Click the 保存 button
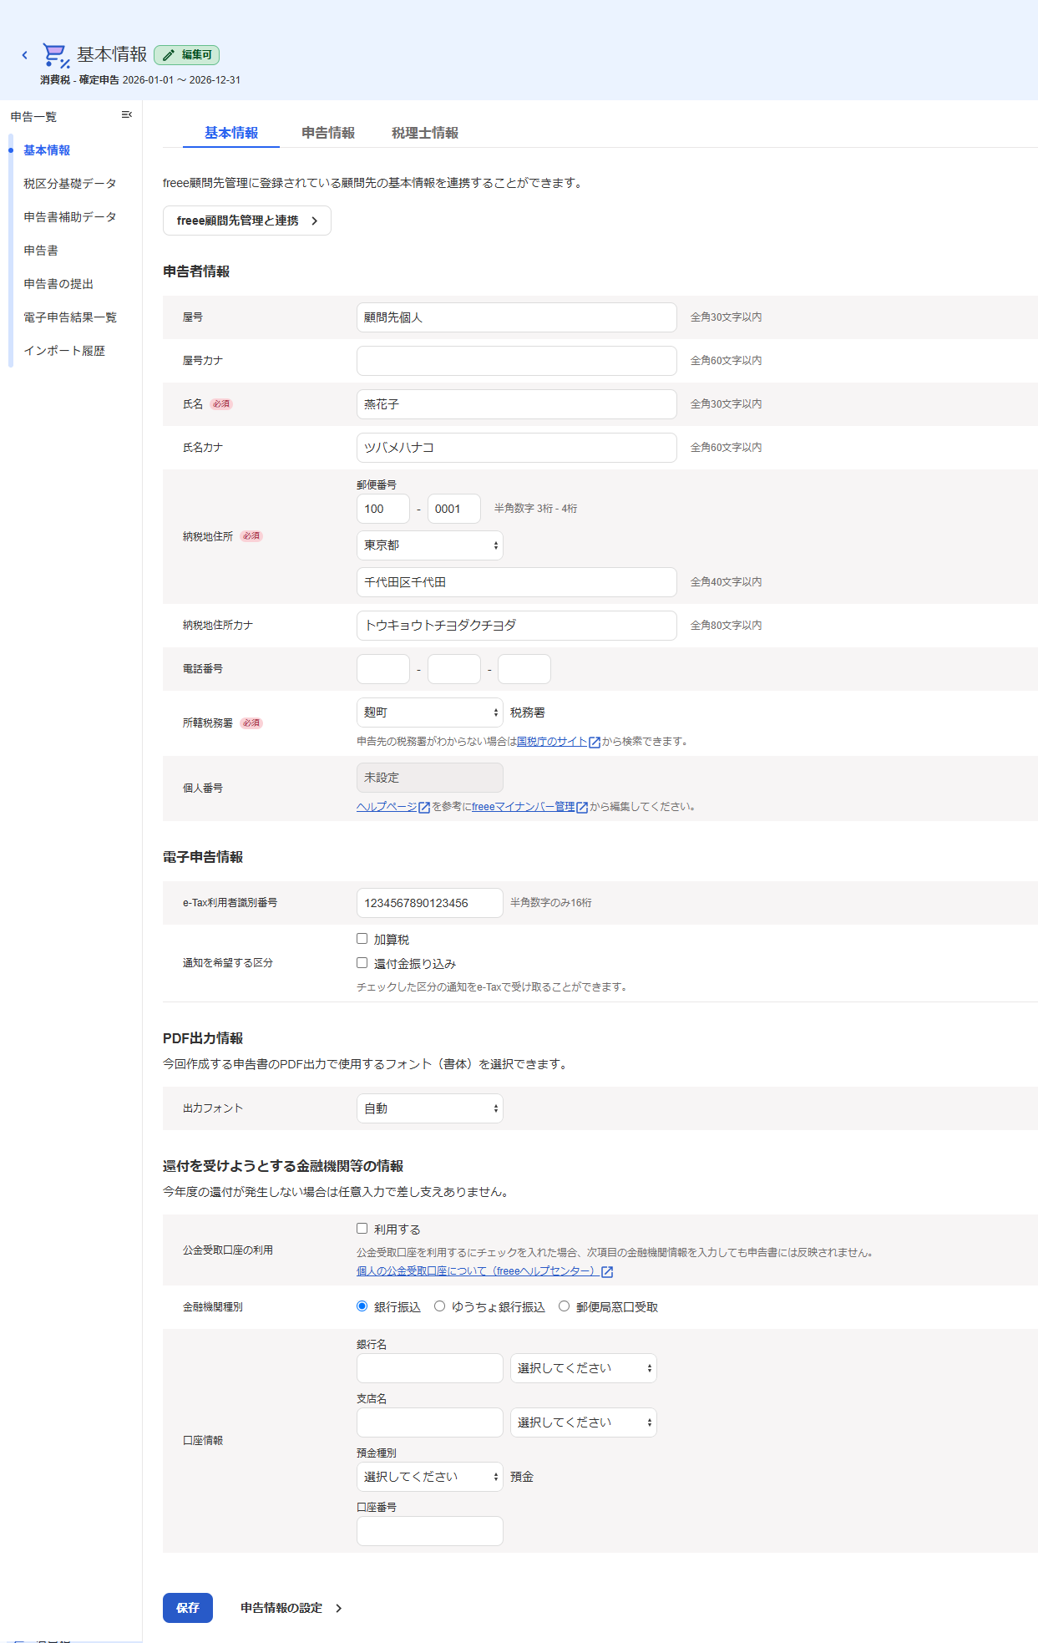The image size is (1038, 1643). [x=188, y=1608]
